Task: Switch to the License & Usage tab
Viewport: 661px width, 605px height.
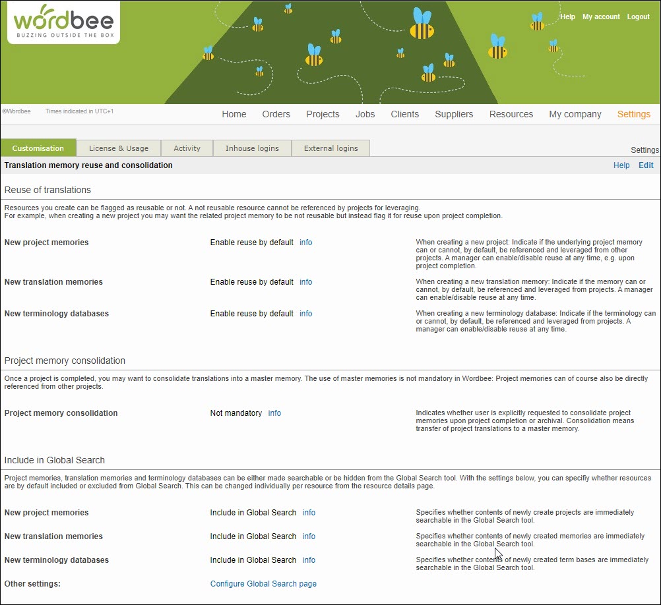Action: coord(119,148)
